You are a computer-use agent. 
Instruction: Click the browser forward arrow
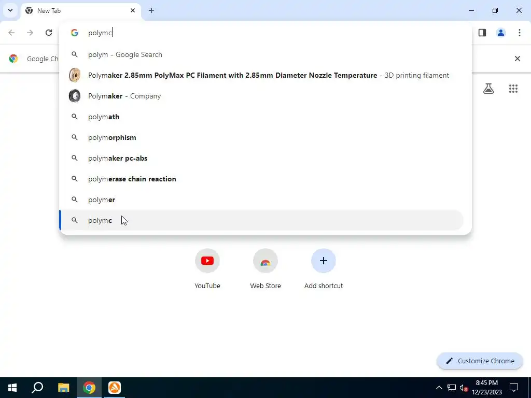[30, 33]
